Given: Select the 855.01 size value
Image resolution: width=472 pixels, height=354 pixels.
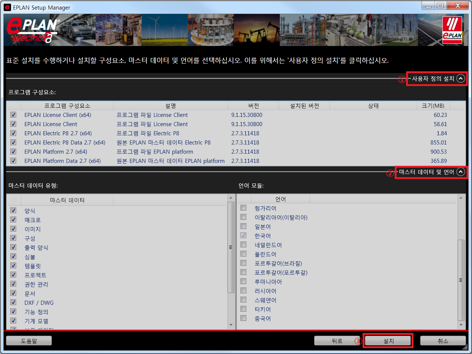Looking at the screenshot, I should [438, 142].
